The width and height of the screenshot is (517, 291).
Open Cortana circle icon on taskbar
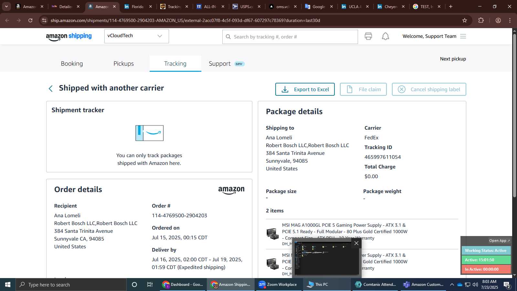point(134,285)
